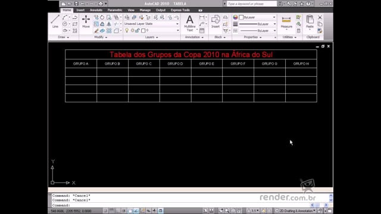Screen dimensions: 381x214
Task: Open the Multiline Text tool
Action: [x=189, y=23]
